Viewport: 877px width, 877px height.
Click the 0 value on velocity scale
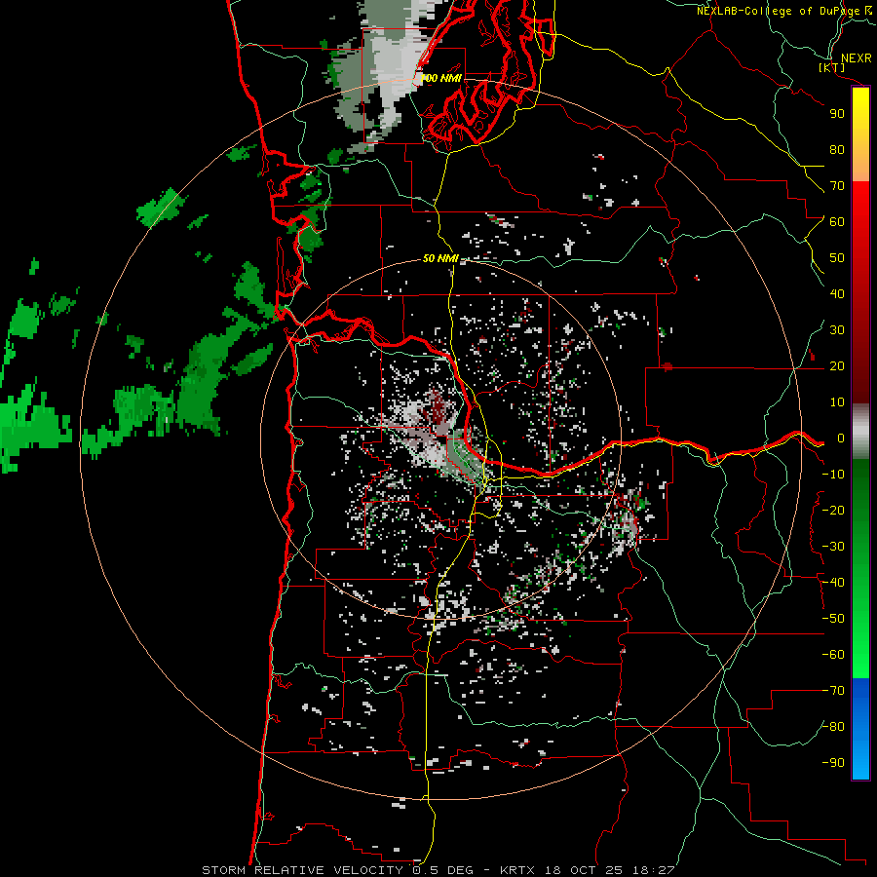tap(841, 438)
